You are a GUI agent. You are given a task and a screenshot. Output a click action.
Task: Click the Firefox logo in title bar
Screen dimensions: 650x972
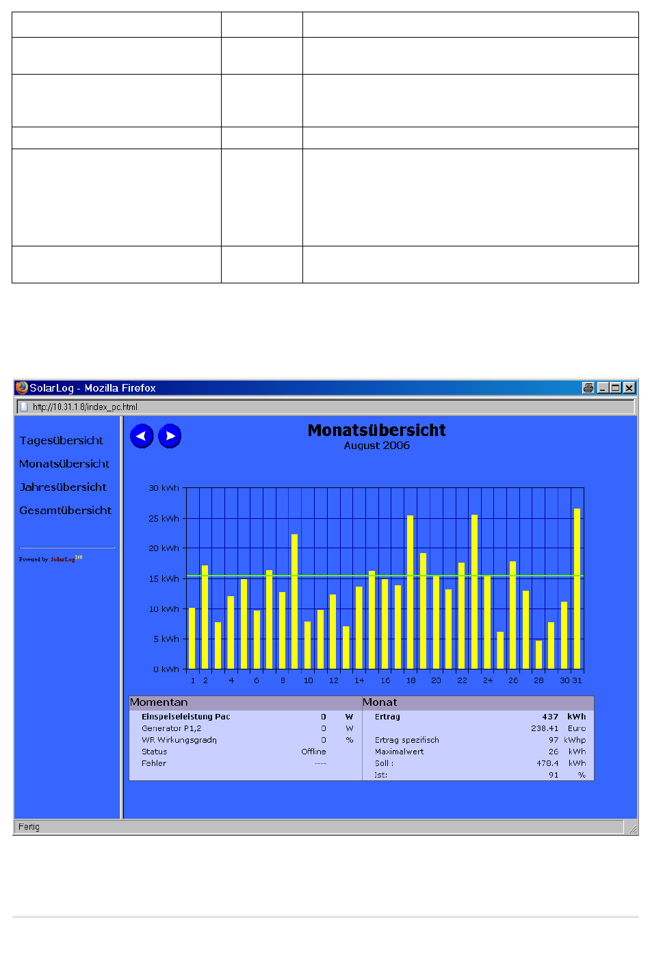click(22, 387)
